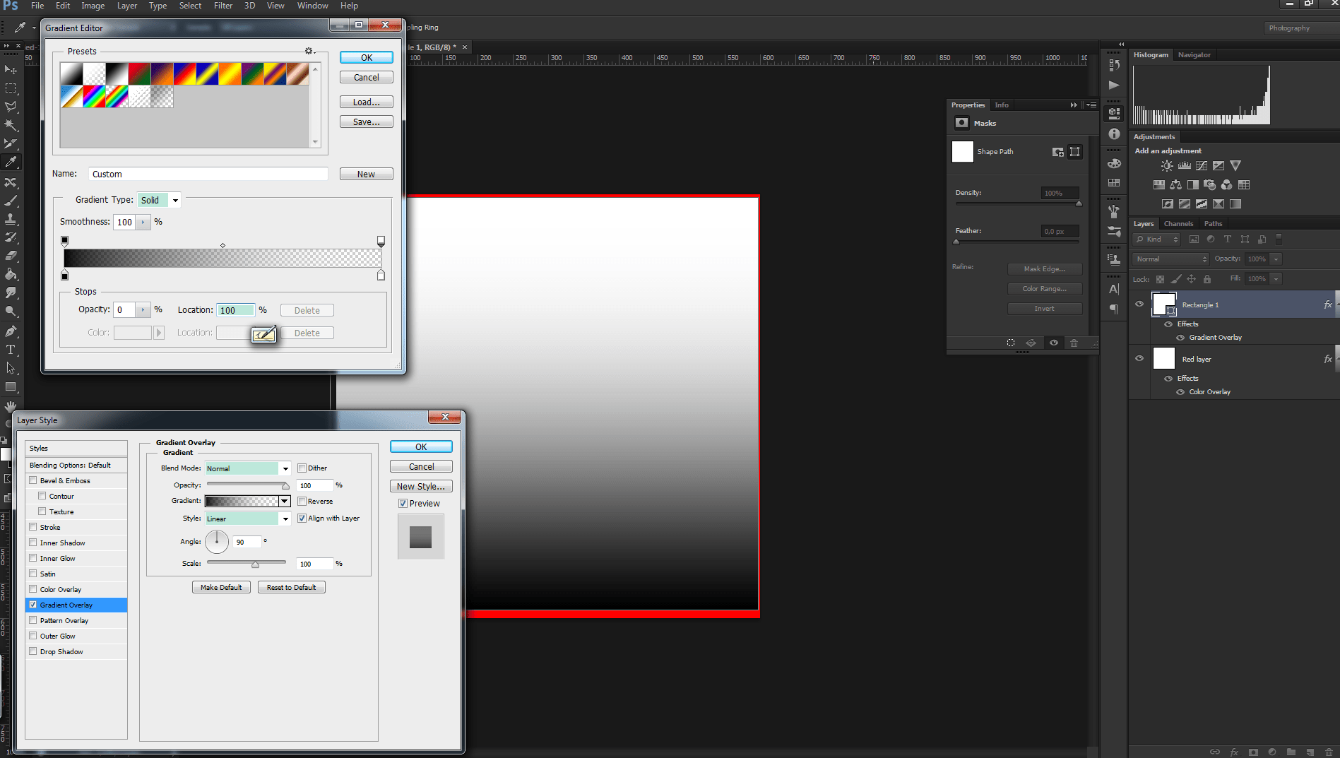Add a Brightness/Contrast adjustment
The width and height of the screenshot is (1340, 758).
point(1167,166)
